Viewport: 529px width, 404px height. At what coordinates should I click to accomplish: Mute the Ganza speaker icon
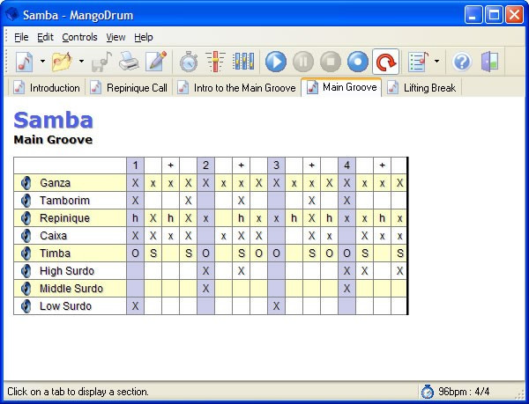(26, 183)
